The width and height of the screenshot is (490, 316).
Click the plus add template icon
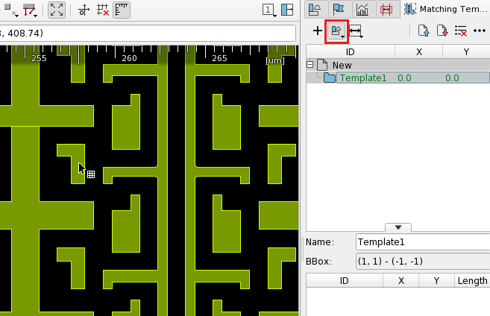pos(318,31)
